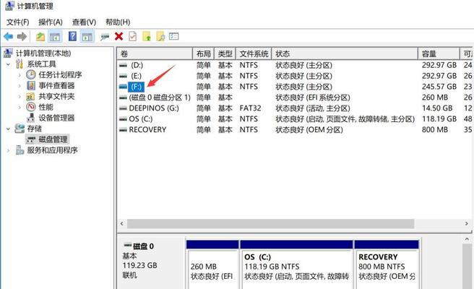Sort by the 布局 column header
The width and height of the screenshot is (474, 289).
203,53
